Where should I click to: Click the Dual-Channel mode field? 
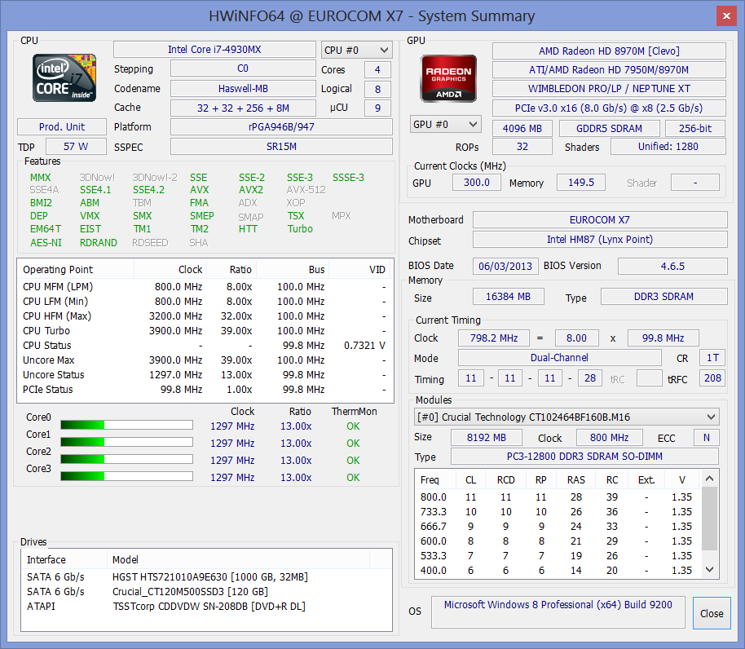560,358
